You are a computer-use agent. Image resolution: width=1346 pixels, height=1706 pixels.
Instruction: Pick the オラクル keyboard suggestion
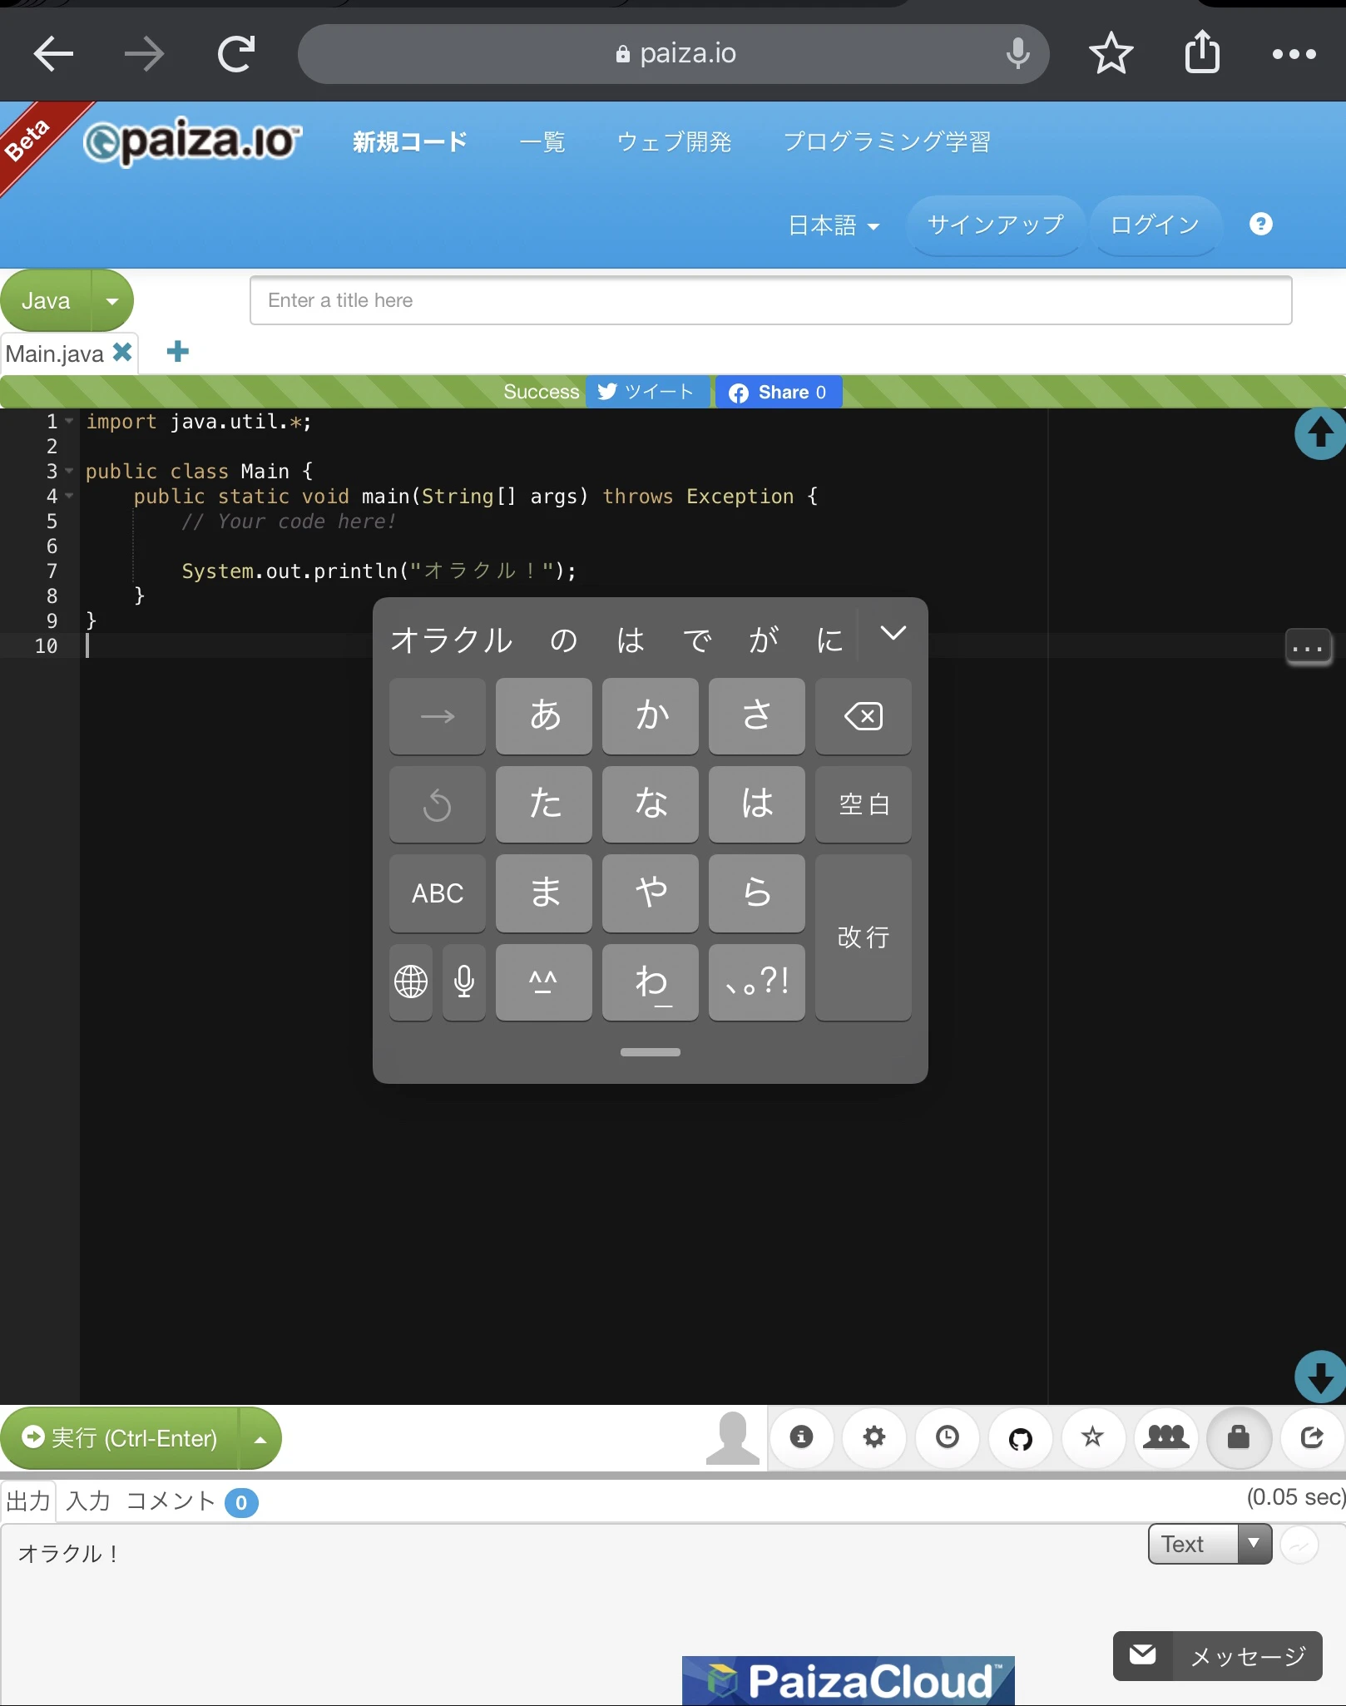coord(452,640)
